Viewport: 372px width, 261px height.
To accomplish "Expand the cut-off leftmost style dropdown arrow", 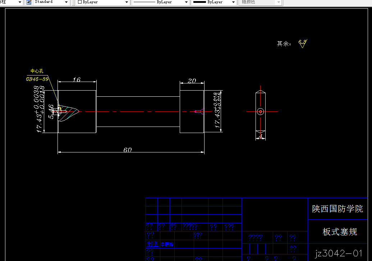I will point(20,2).
